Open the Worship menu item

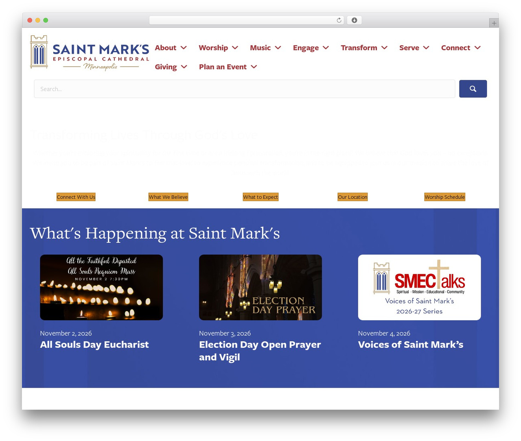213,48
